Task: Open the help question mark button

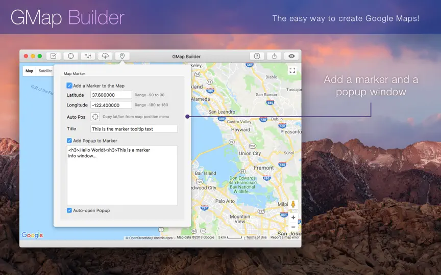Action: click(x=257, y=56)
